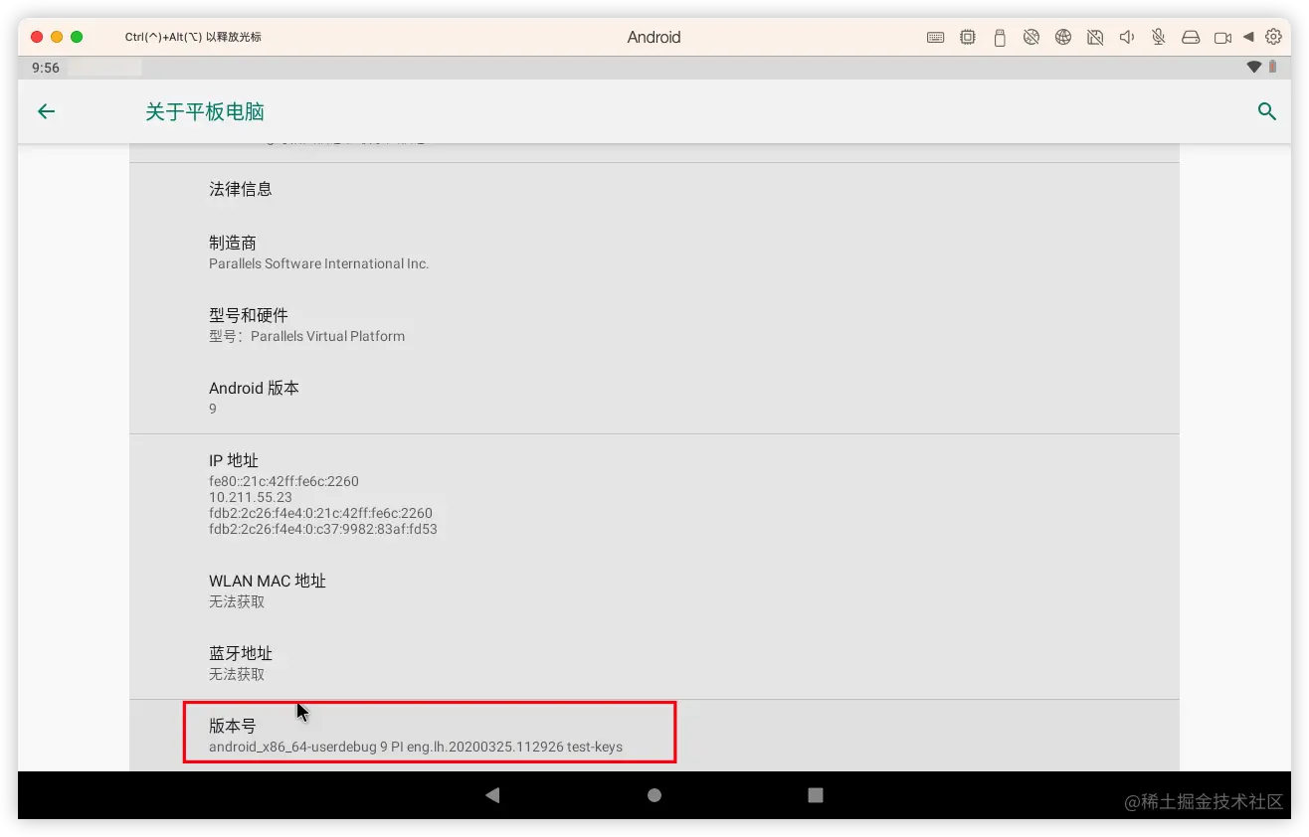Click the USB drive icon
Screen dimensions: 1309x837
click(1000, 37)
